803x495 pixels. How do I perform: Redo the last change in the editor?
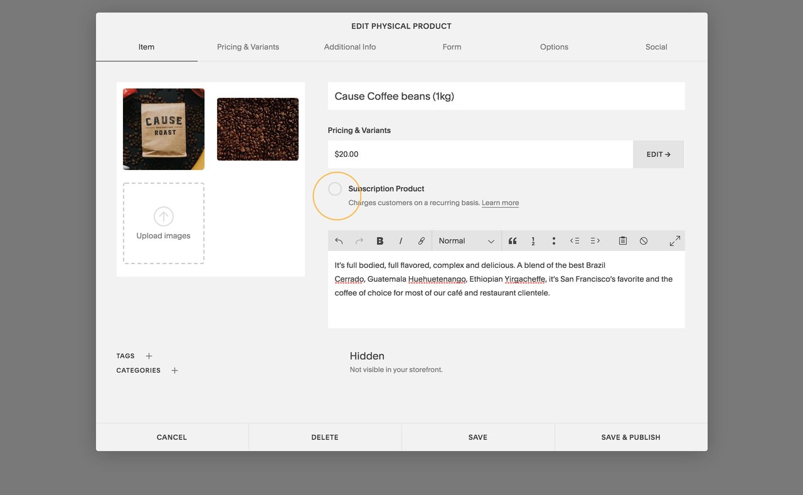point(359,240)
